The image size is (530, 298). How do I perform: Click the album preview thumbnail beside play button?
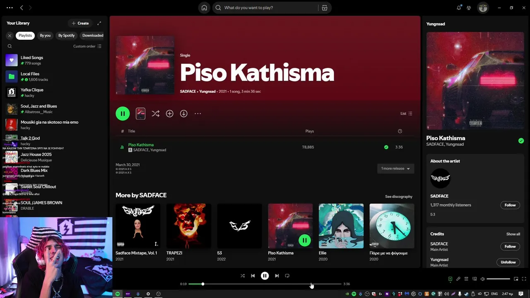[141, 113]
